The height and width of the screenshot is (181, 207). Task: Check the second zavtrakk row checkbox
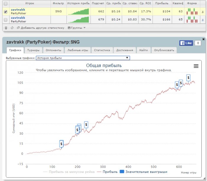6,20
